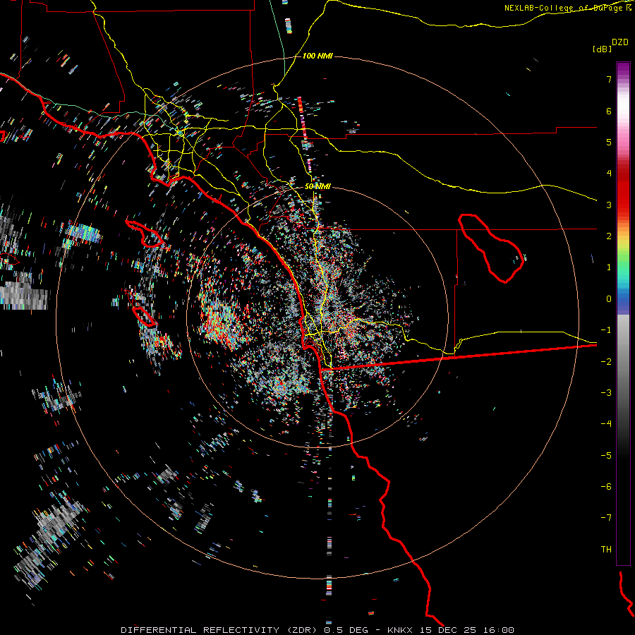Click the '100 NMI' range ring label
Screen dimensions: 635x635
pyautogui.click(x=317, y=56)
